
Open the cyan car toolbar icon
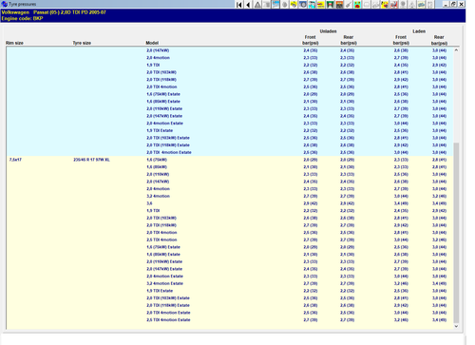pyautogui.click(x=421, y=5)
